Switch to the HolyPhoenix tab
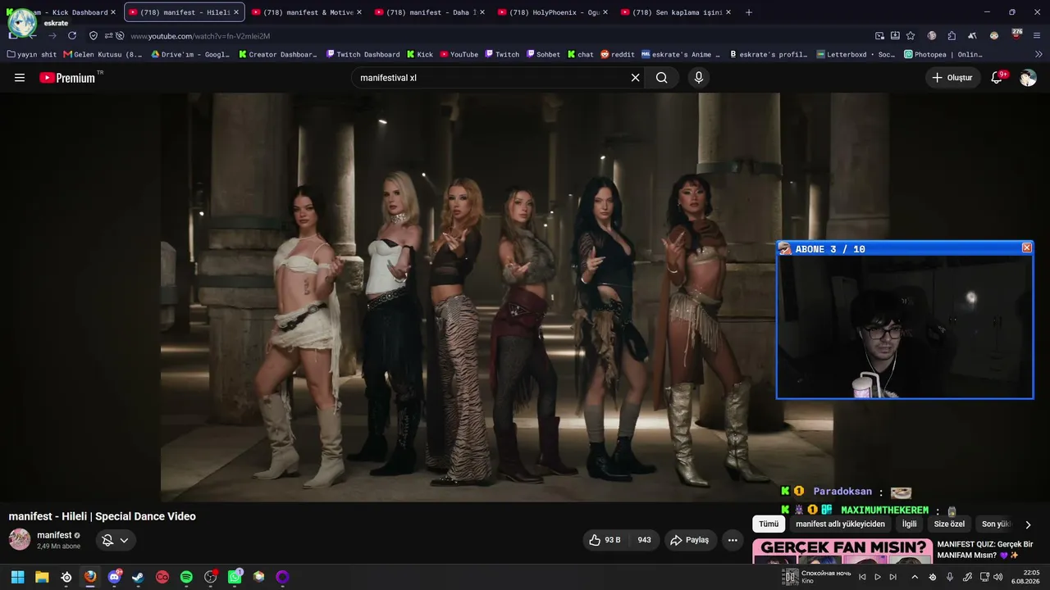 pyautogui.click(x=553, y=12)
